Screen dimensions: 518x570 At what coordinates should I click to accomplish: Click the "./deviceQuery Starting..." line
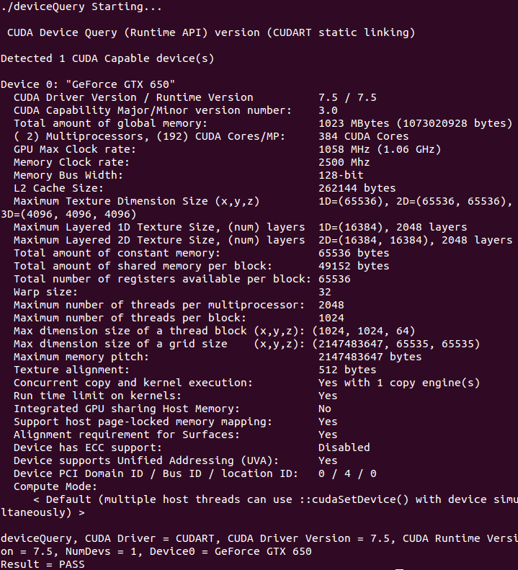(81, 7)
